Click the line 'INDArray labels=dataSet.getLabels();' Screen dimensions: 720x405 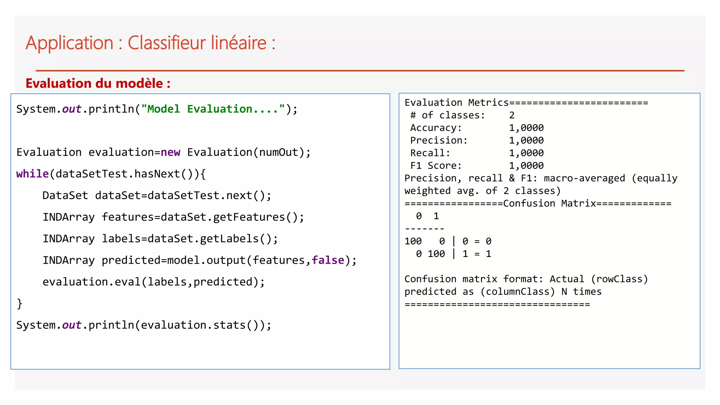(x=160, y=239)
